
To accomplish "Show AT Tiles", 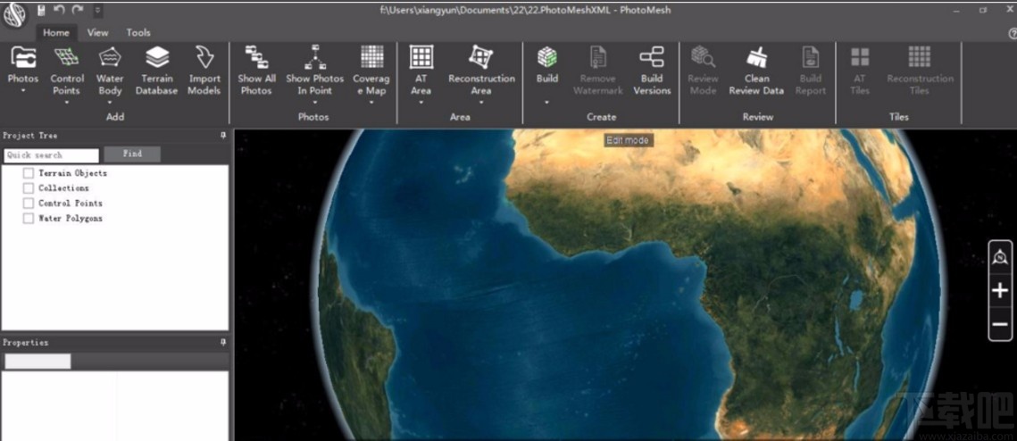I will pos(859,70).
